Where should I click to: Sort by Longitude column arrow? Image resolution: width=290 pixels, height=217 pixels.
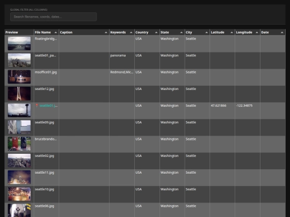tap(257, 33)
